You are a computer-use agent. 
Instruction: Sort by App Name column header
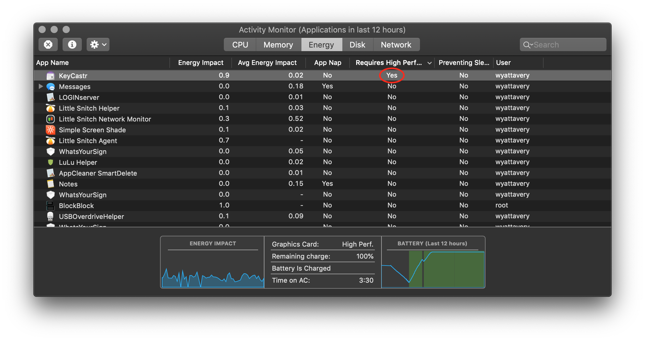[102, 63]
